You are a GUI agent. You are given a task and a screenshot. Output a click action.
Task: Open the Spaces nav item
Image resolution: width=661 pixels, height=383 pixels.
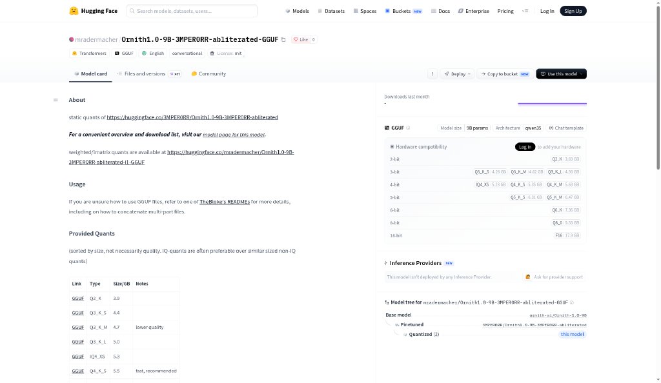(365, 11)
